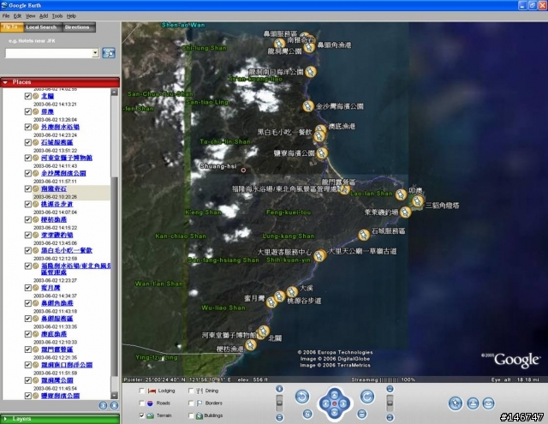Click the stop tour button under Places list
548x424 pixels.
114,405
